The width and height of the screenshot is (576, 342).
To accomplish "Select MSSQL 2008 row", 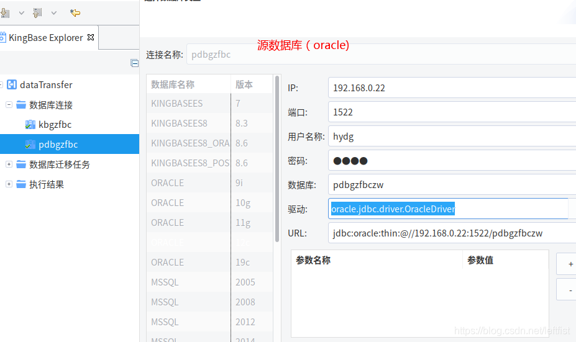I will coord(210,302).
